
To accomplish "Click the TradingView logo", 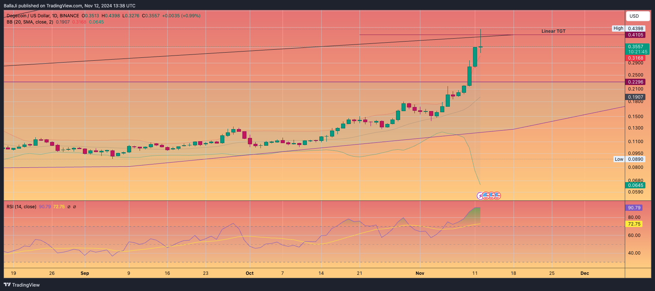I will click(22, 285).
